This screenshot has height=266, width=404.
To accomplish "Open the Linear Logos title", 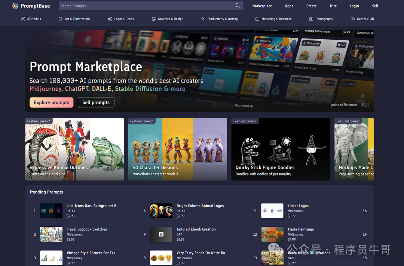I will pos(298,206).
